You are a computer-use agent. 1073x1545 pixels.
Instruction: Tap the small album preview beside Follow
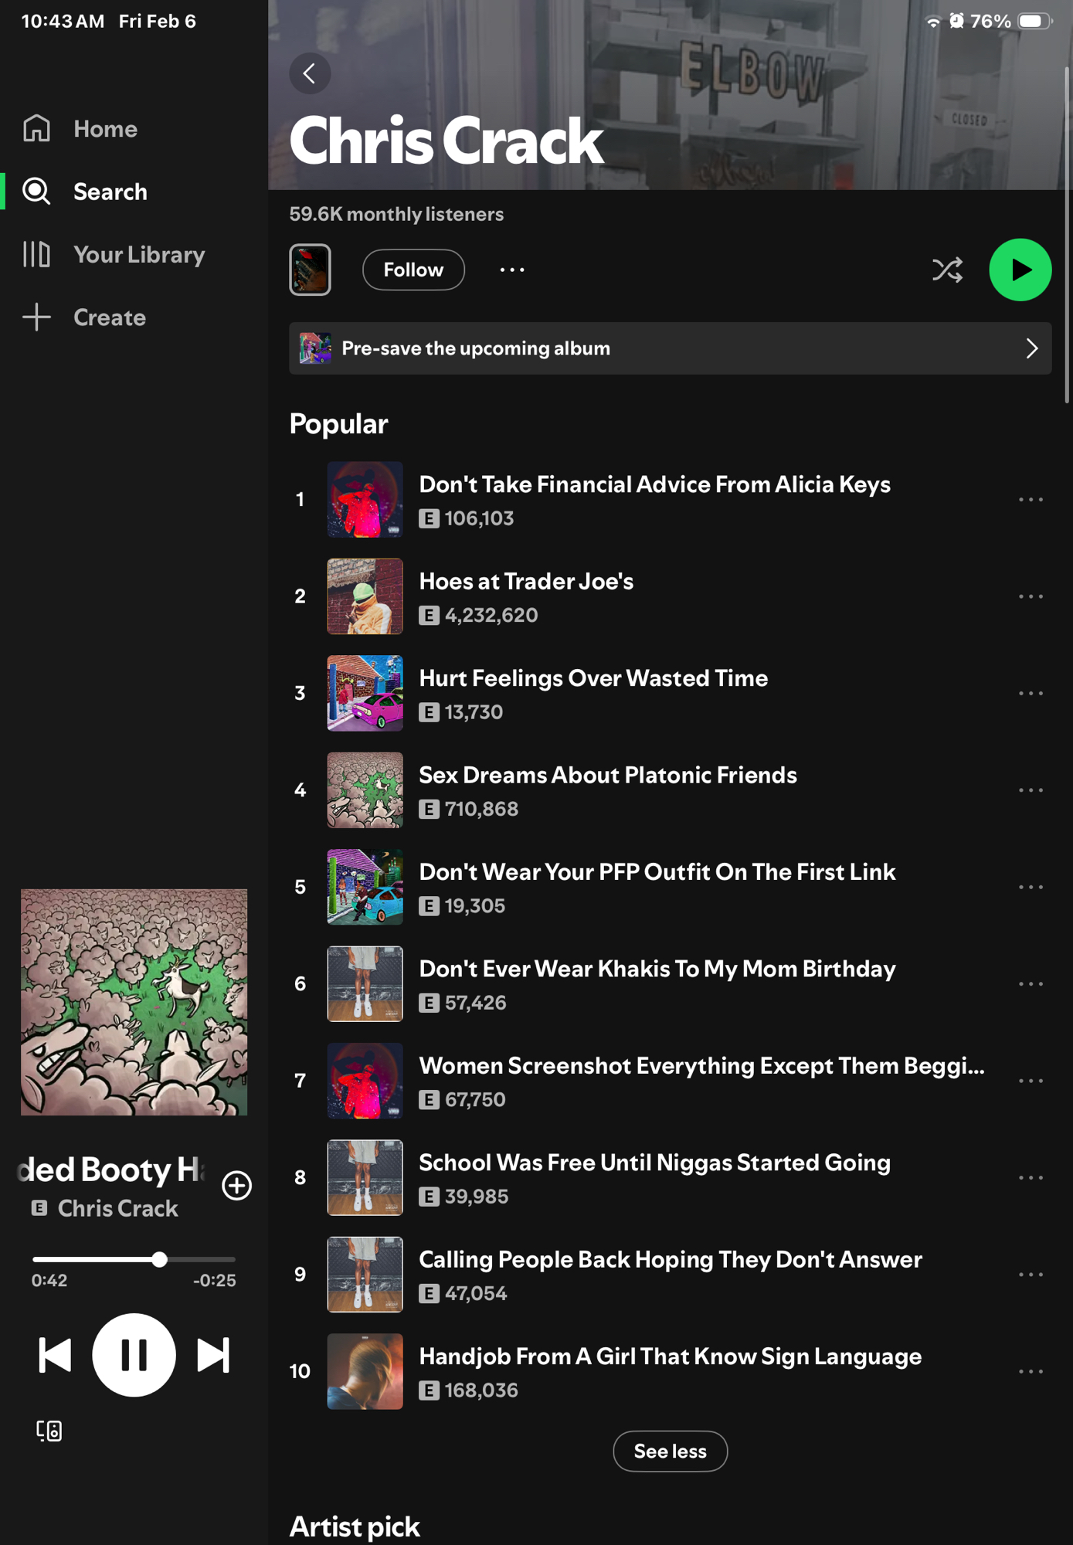click(x=310, y=270)
